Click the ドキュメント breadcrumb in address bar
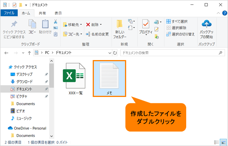 click(63, 52)
